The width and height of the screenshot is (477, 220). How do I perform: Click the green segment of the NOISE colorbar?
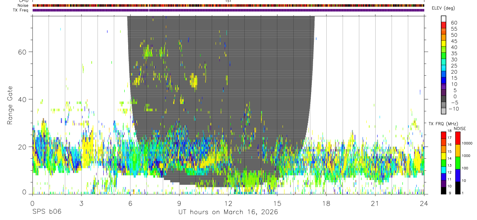458,163
